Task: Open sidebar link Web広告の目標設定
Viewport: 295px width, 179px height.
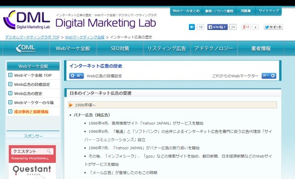Action: 32,84
